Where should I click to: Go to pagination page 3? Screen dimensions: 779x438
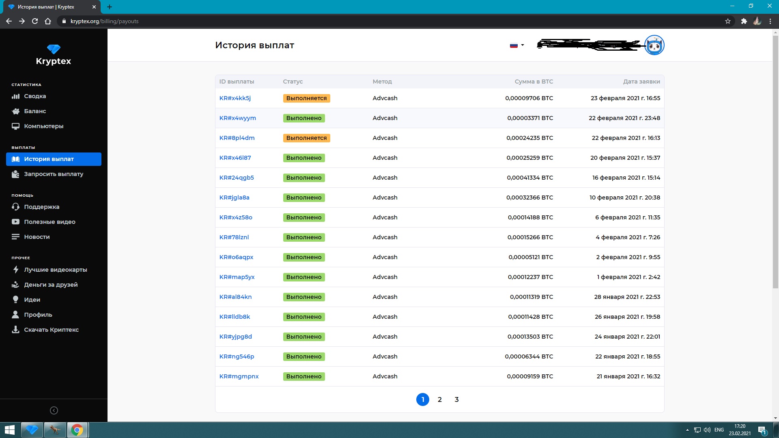click(456, 399)
